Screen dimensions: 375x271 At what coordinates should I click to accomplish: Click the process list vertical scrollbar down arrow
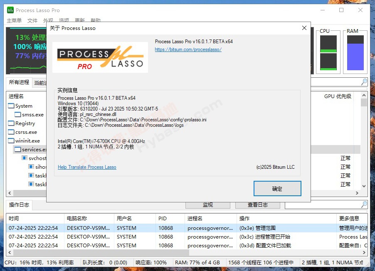(364, 186)
